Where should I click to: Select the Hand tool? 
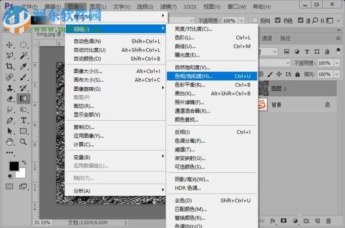9,142
